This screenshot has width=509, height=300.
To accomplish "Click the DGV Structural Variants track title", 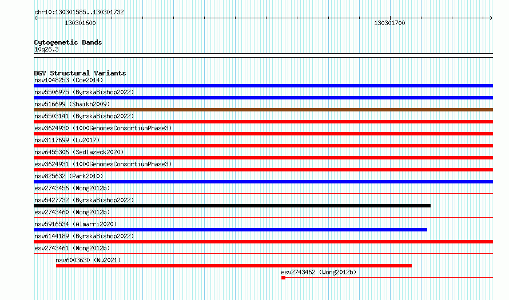I will 80,73.
